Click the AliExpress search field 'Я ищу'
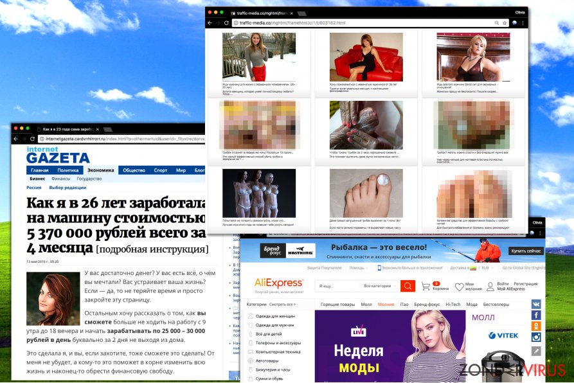574x383 pixels. [339, 286]
